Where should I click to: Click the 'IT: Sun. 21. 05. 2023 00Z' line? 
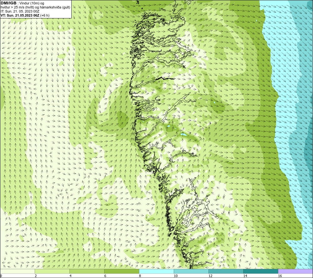(20, 11)
